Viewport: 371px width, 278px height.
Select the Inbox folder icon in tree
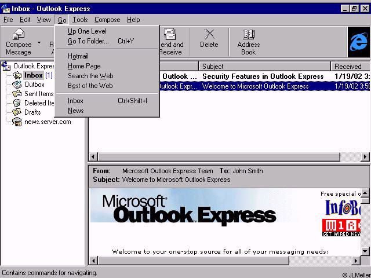[17, 75]
